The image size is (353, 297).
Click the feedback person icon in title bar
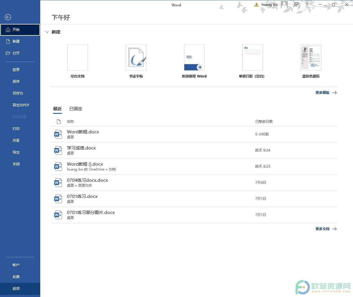pyautogui.click(x=296, y=5)
